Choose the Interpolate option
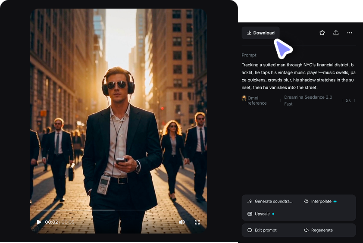This screenshot has height=243, width=363. (x=320, y=201)
